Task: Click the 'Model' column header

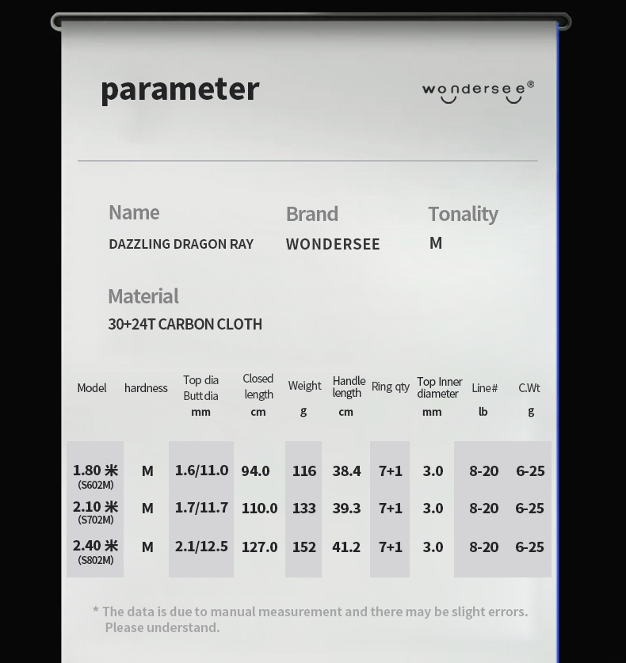Action: (92, 388)
